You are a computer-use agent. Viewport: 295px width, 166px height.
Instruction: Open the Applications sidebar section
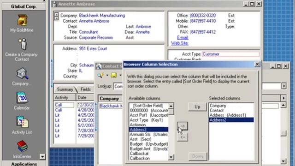click(x=24, y=164)
